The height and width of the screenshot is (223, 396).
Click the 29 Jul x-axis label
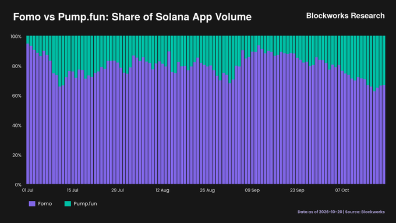118,190
